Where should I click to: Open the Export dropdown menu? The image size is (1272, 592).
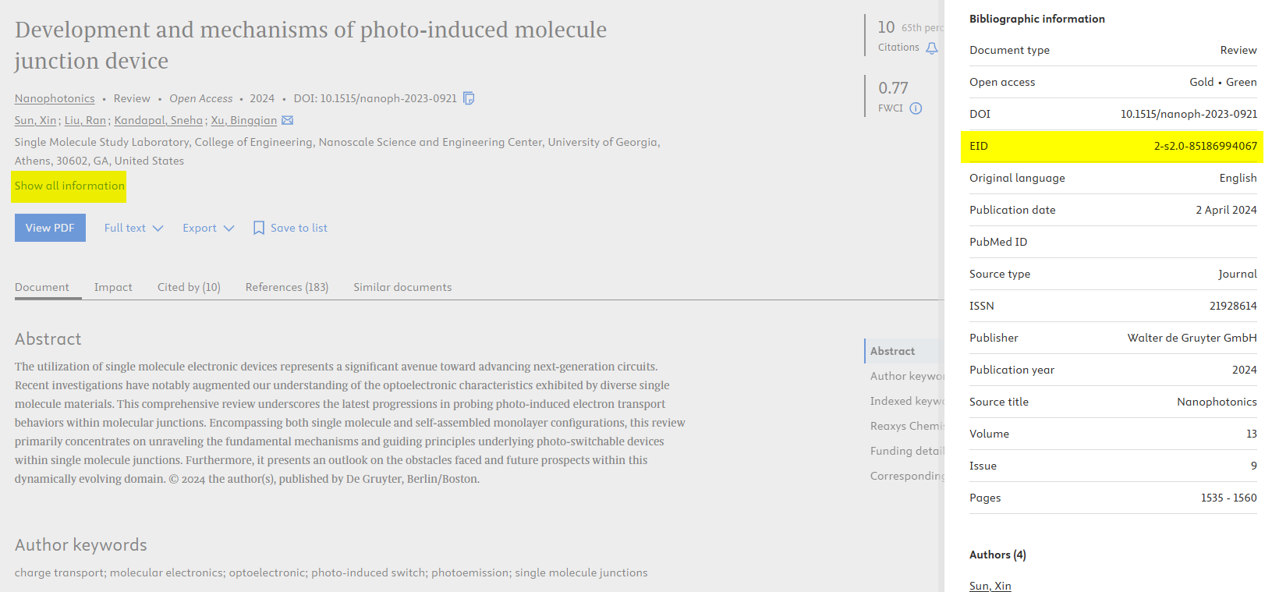pos(207,228)
